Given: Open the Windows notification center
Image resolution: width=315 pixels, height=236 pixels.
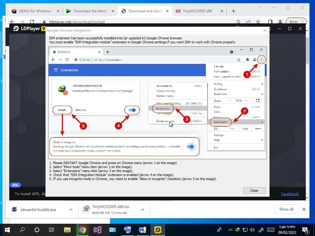Looking at the screenshot, I should coord(305,230).
